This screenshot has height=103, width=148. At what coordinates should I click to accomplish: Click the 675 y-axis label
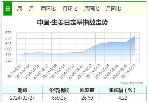tap(8, 33)
